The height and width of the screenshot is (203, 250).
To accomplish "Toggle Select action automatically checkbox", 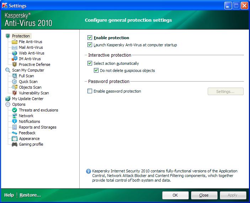I will (90, 63).
